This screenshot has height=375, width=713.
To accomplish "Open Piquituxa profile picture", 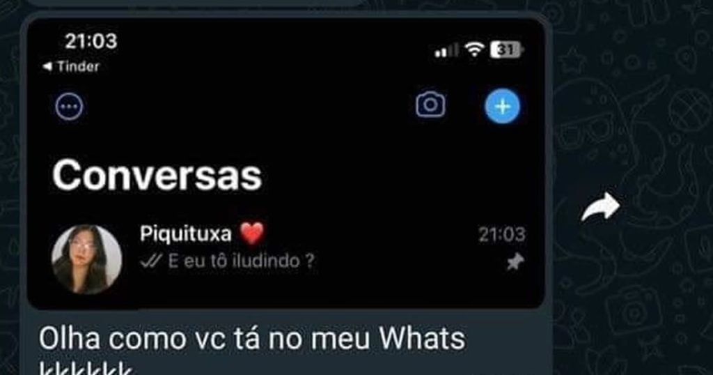I will point(86,259).
